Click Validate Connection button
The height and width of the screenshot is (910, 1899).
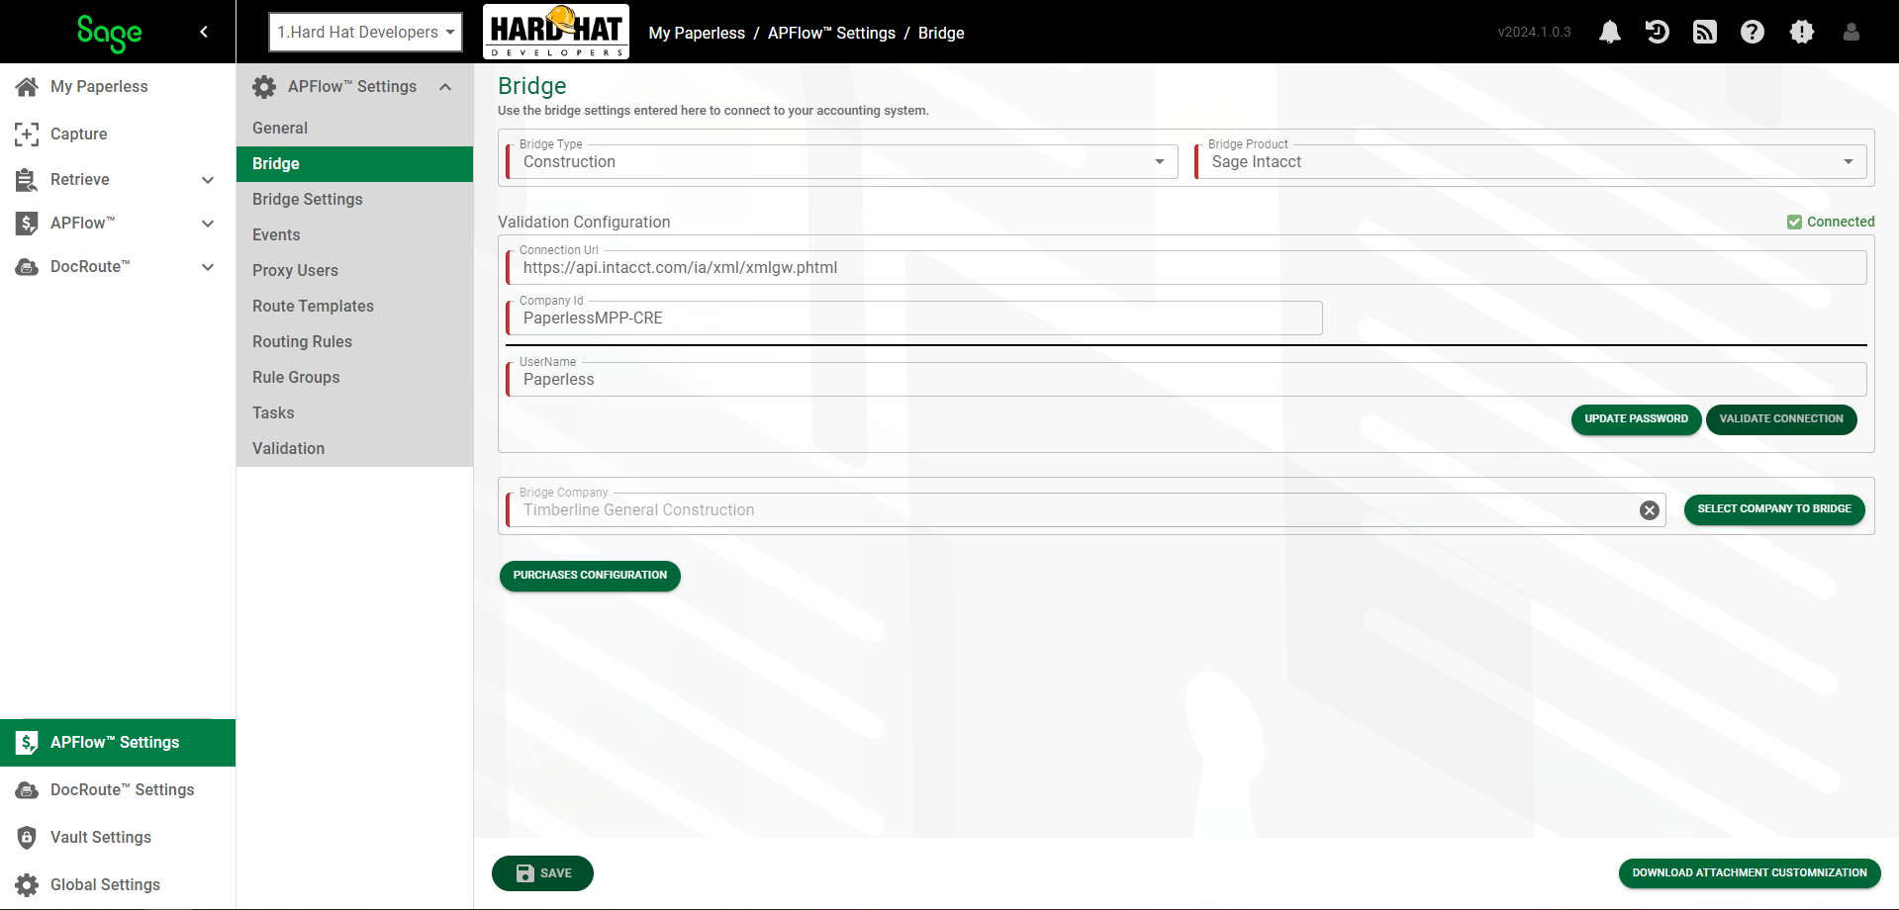[1781, 419]
